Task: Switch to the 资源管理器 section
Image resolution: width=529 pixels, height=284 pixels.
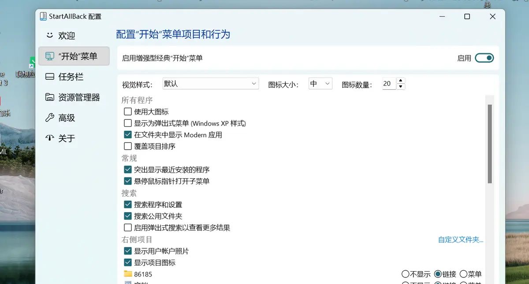Action: [x=74, y=97]
